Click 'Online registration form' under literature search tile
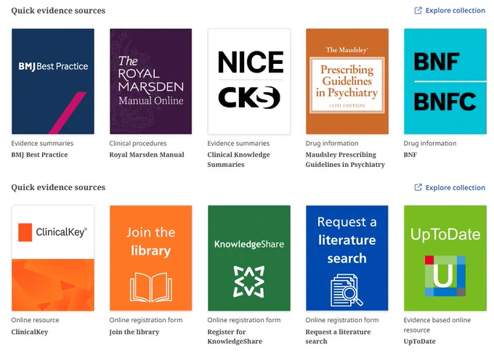The height and width of the screenshot is (352, 494). coord(342,320)
